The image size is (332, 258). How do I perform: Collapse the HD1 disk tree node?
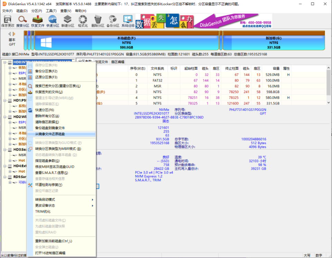[x=4, y=101]
